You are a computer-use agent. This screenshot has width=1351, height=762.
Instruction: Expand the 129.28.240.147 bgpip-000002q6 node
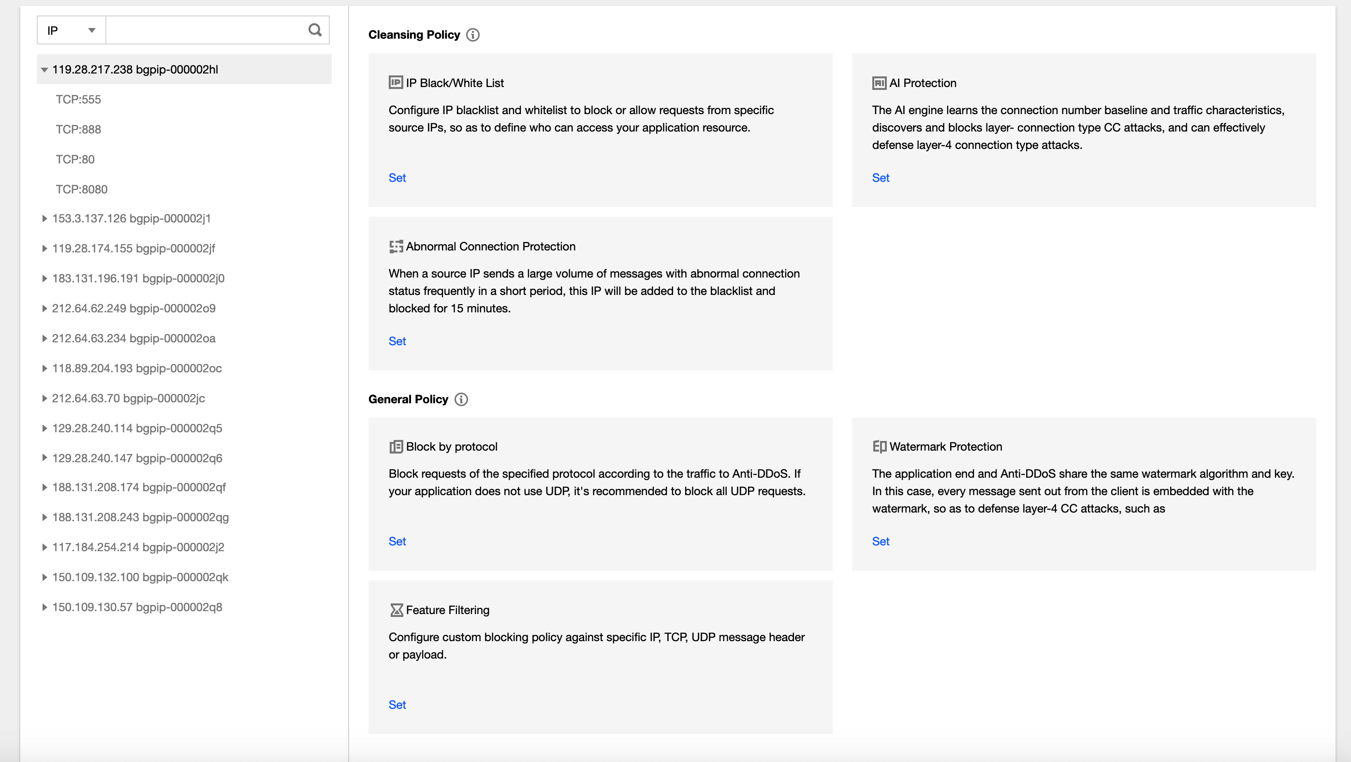click(44, 458)
